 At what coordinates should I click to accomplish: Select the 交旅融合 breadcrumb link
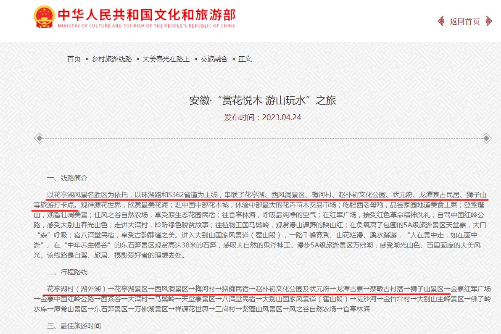coord(214,59)
